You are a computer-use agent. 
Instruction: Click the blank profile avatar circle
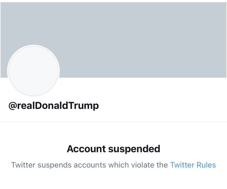[x=34, y=71]
